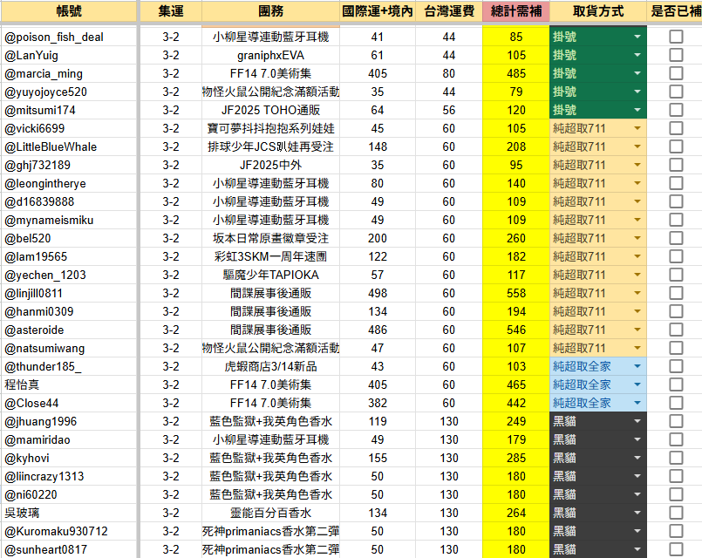Select the yellow total cell 442
Screen dimensions: 702x558
(516, 403)
